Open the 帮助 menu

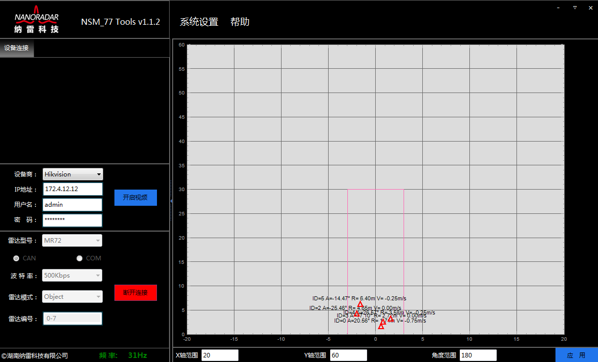point(240,22)
